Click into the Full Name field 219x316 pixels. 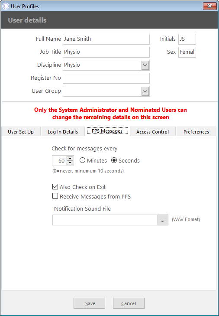(x=106, y=39)
